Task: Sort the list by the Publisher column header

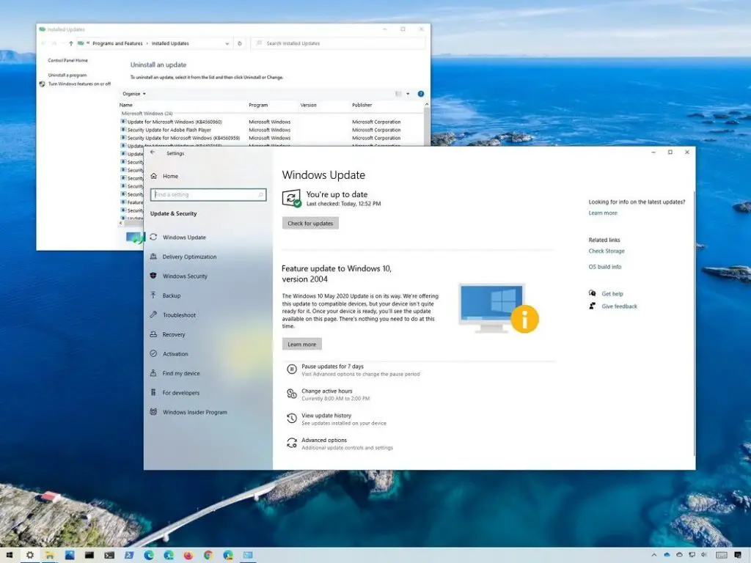Action: pyautogui.click(x=362, y=105)
